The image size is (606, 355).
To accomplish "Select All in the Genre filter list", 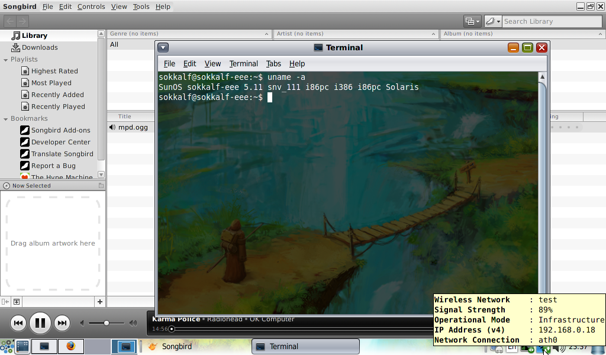I will coord(114,44).
